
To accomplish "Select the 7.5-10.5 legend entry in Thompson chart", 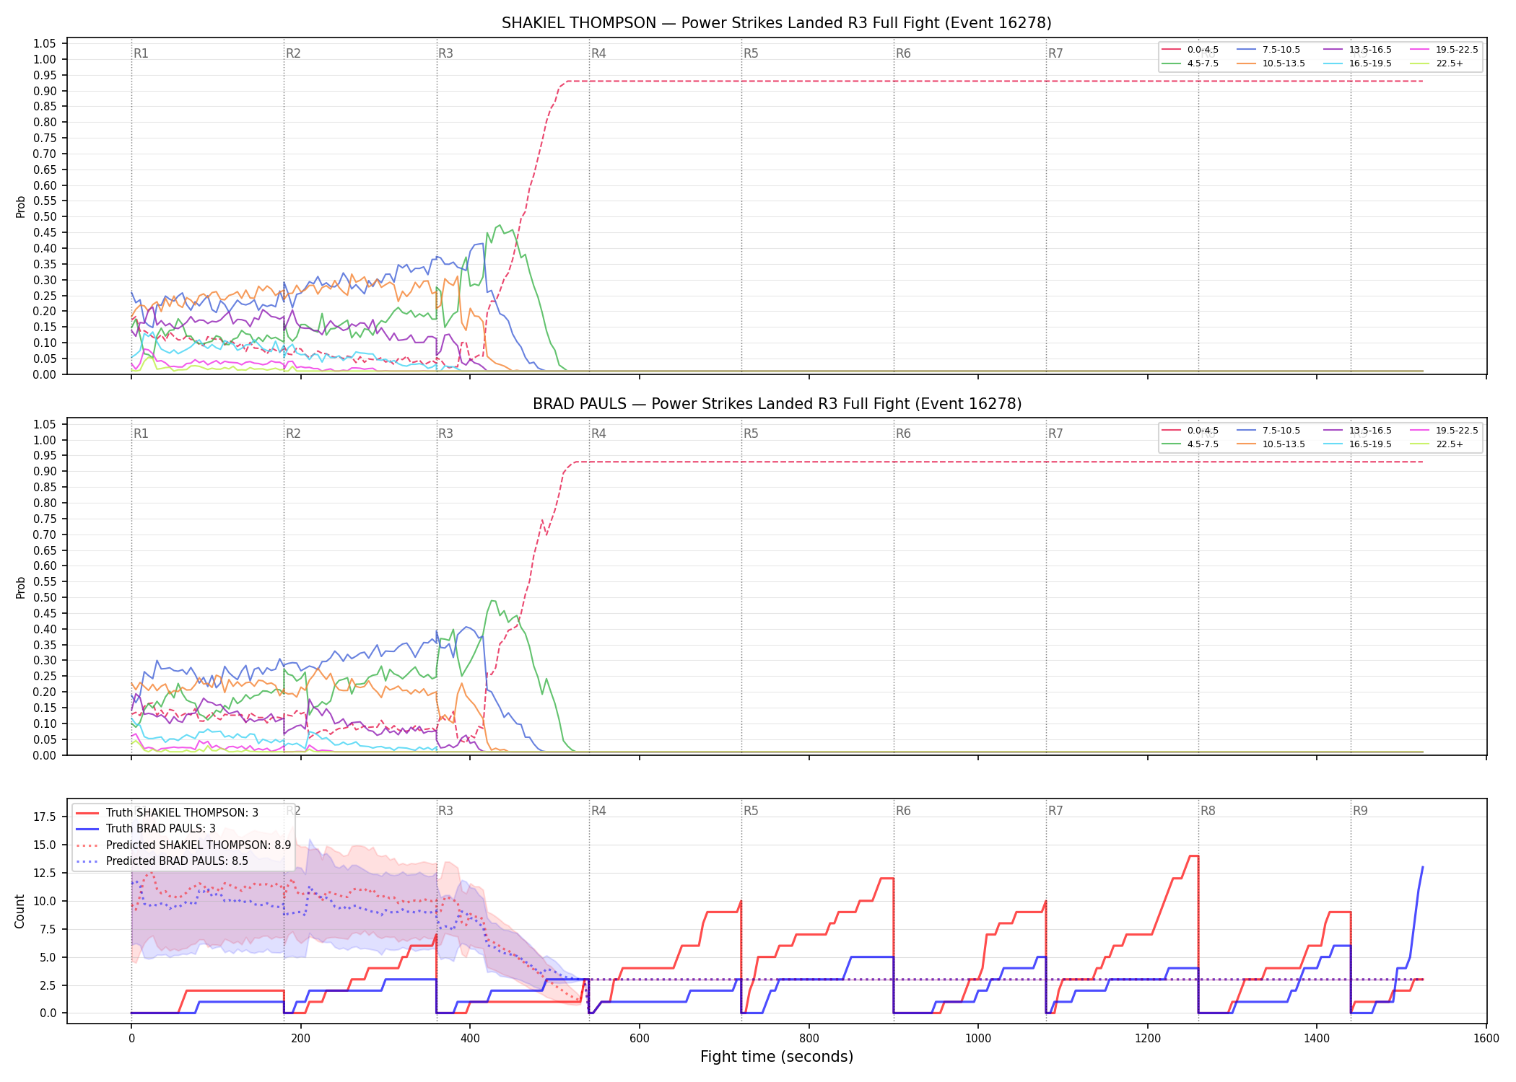I will [1268, 50].
